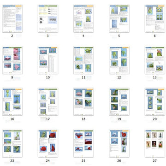The image size is (166, 166).
Task: Select page 6 thumbnail
Action: 155,18
